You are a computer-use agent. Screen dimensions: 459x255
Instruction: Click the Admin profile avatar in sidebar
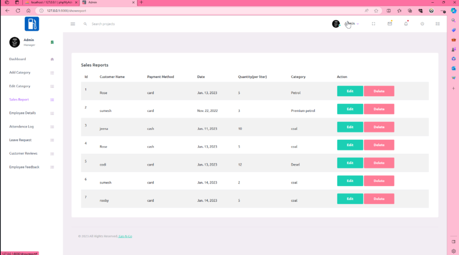tap(14, 42)
